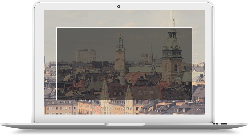Click the brown roof with three skylights
The height and width of the screenshot is (135, 248).
click(146, 93)
